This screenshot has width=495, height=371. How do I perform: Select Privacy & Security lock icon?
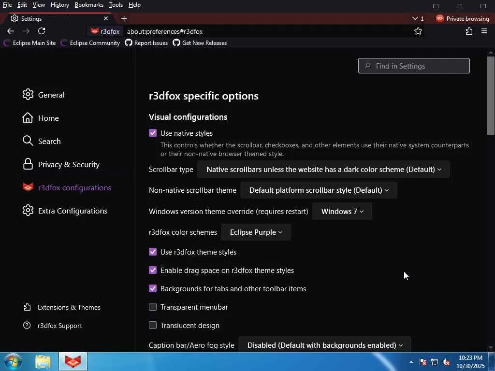click(28, 164)
